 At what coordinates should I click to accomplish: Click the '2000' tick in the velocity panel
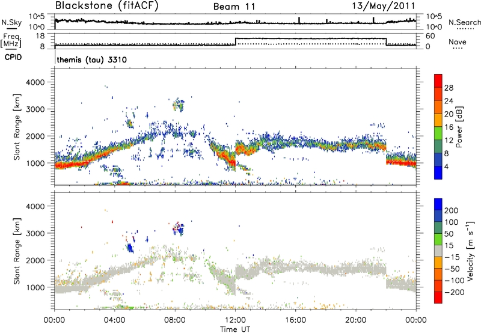tap(35, 260)
